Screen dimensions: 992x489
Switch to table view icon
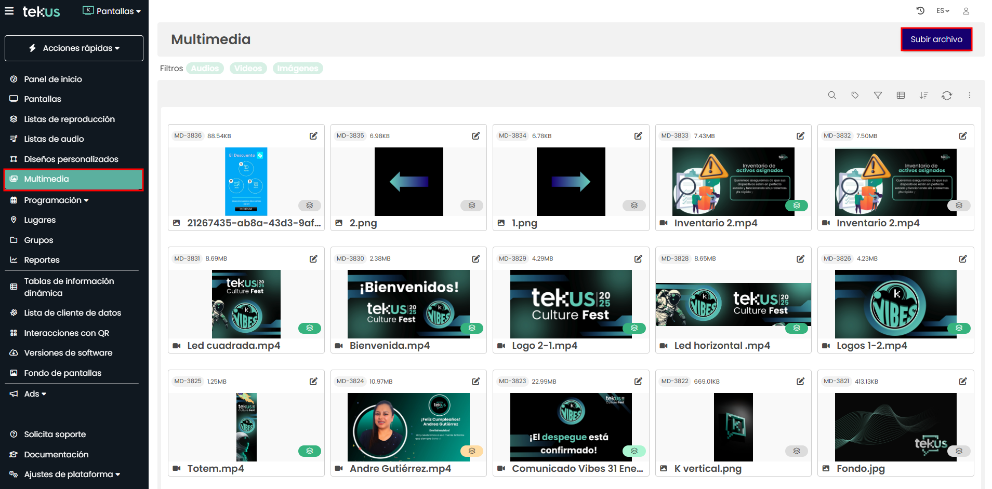901,96
